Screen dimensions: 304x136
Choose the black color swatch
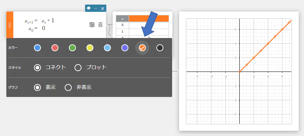[160, 48]
